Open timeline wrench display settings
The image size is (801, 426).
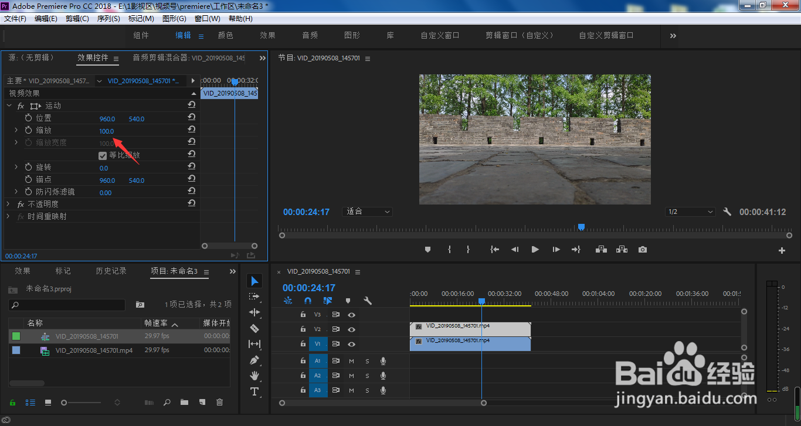tap(368, 301)
